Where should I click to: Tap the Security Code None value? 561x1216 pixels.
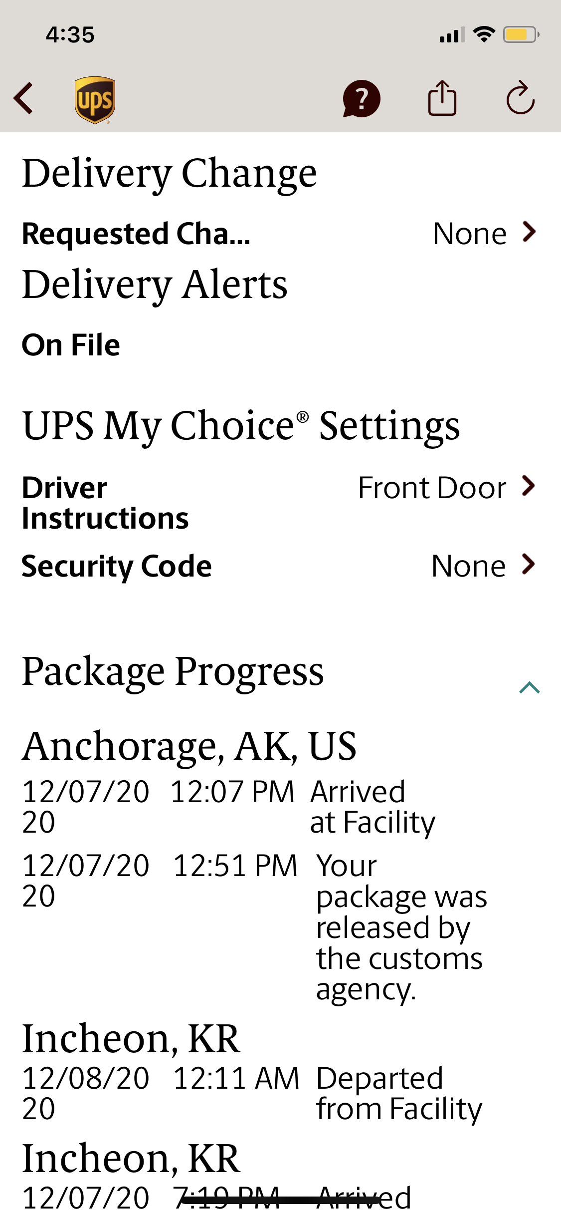tap(468, 566)
